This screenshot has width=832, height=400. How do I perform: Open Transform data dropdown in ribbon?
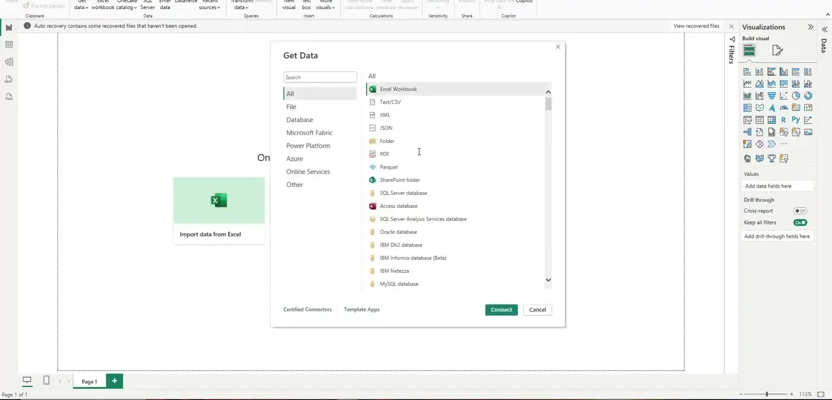242,5
